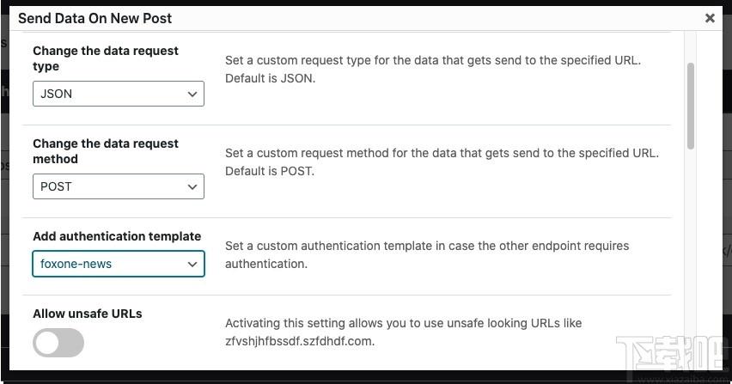Click the Default is POST description text

(270, 171)
